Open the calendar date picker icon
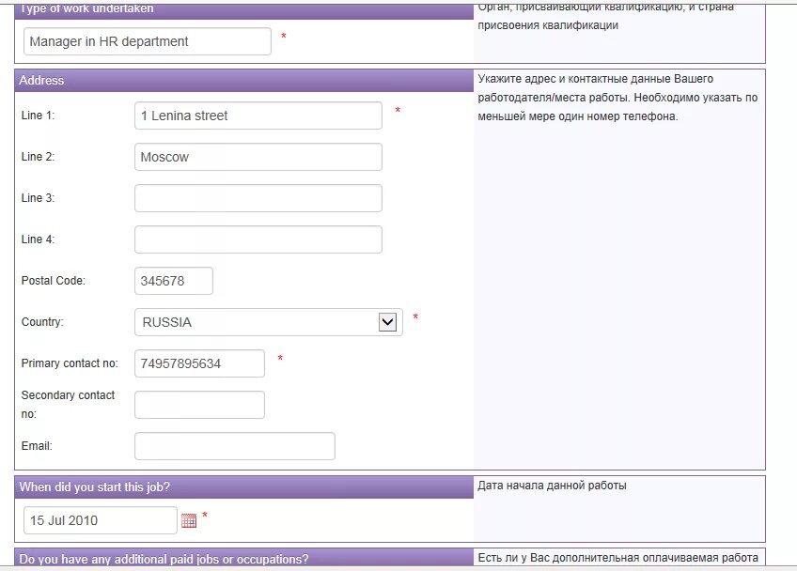797x571 pixels. (189, 520)
